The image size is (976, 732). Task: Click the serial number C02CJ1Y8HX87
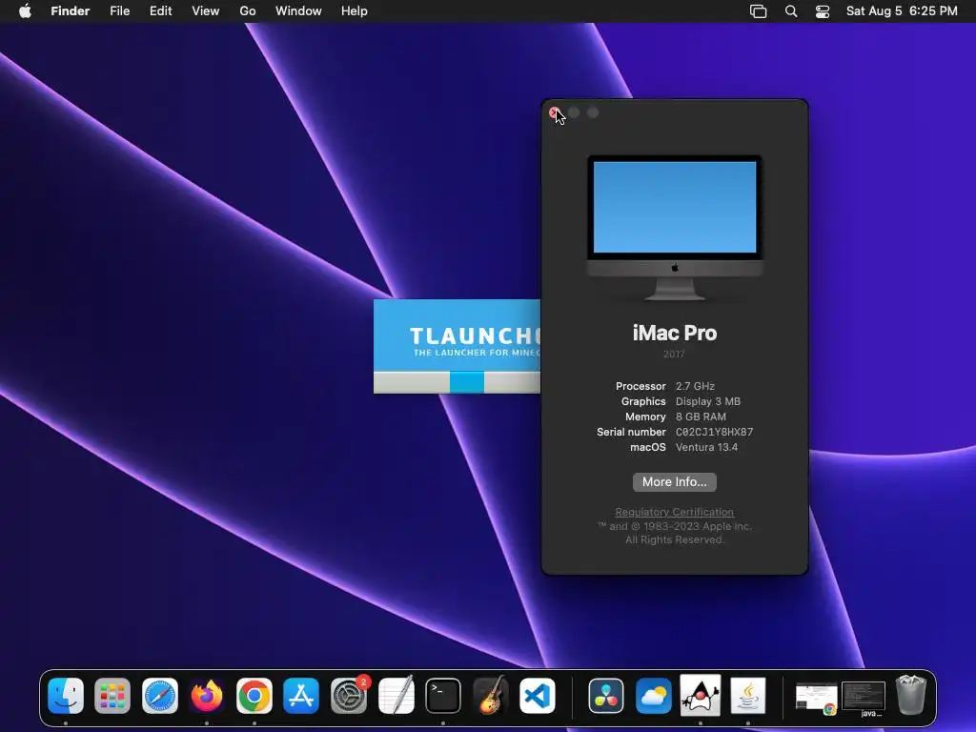[714, 432]
